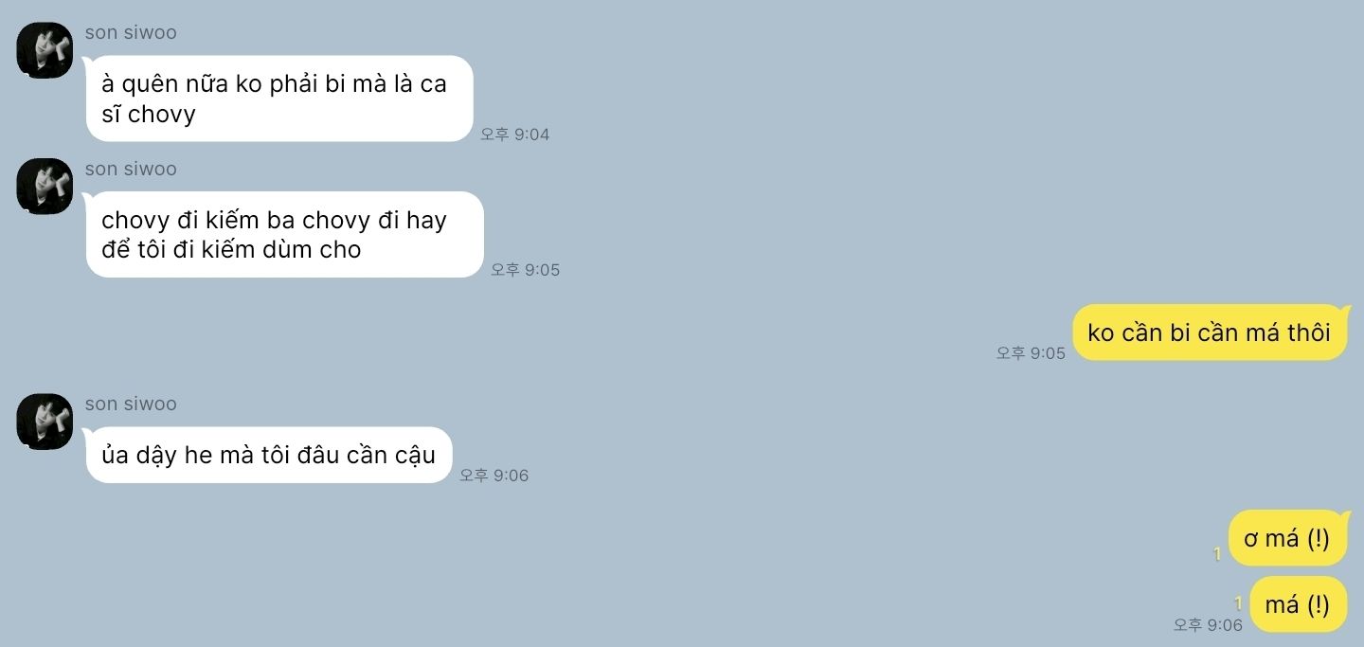
Task: Select the 'chovy đi kiếm ba chovy đi hay' bubble
Action: pyautogui.click(x=284, y=235)
